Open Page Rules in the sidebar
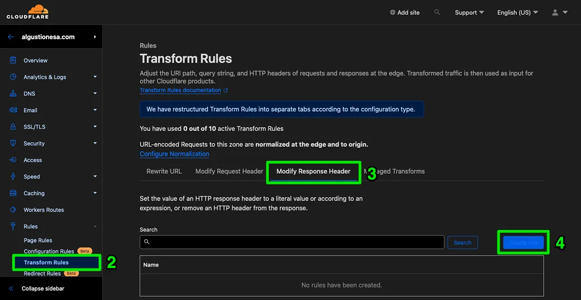Screen dimensions: 581x300 coord(38,240)
